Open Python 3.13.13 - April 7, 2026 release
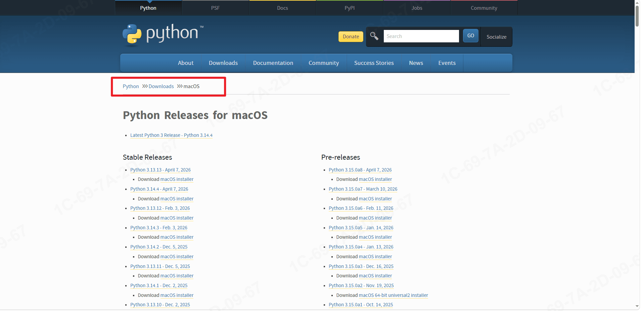The height and width of the screenshot is (311, 641). point(161,170)
